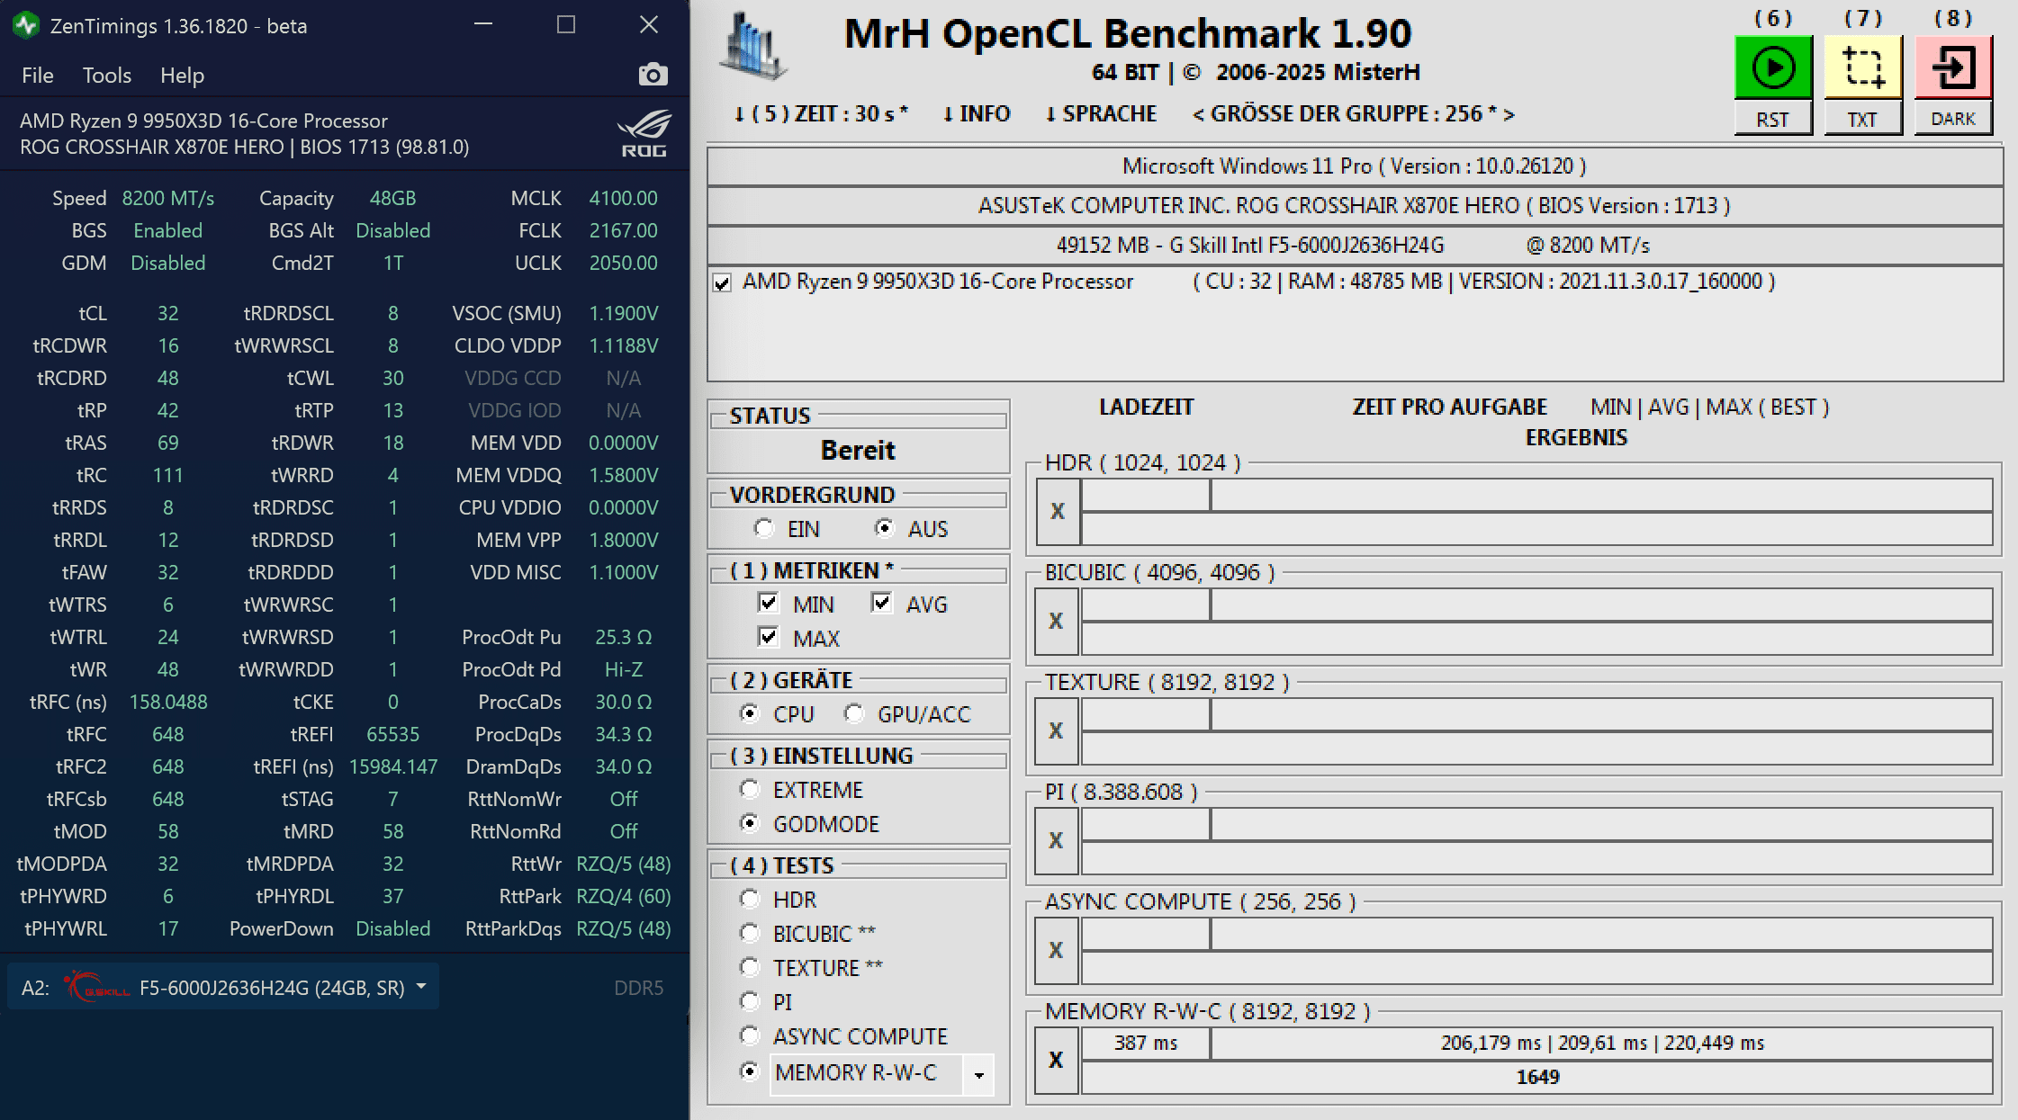Take a screenshot with ZenTimings camera icon

[653, 75]
